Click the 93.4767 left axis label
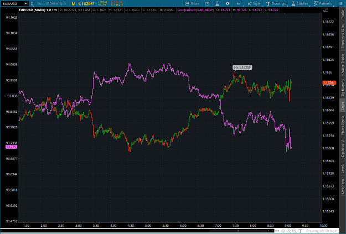Viewport: 346px width, 234px height. 12,221
